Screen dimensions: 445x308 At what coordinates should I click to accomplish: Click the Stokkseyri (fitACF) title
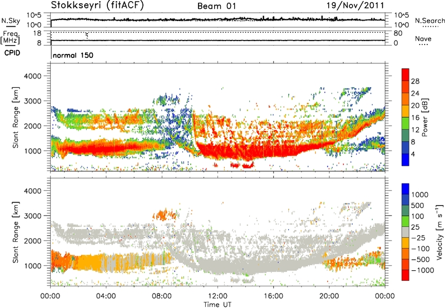coord(97,6)
